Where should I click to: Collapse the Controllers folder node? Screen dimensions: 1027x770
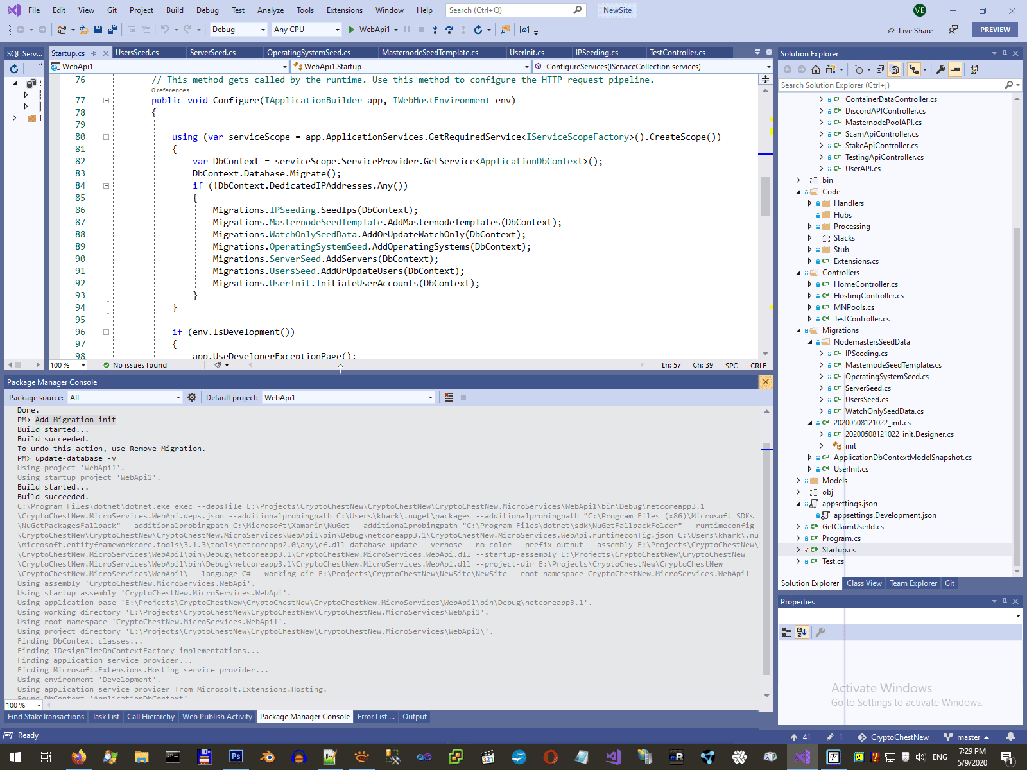click(x=799, y=273)
